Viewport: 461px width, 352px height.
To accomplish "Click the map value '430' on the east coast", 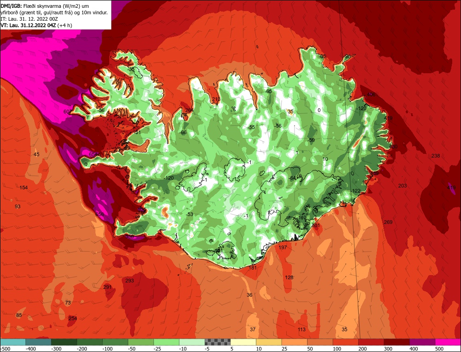I will 393,147.
